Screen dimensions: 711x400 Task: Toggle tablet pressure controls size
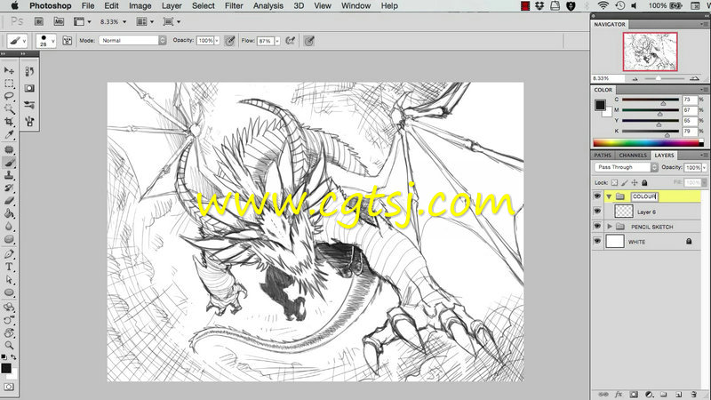tap(309, 41)
